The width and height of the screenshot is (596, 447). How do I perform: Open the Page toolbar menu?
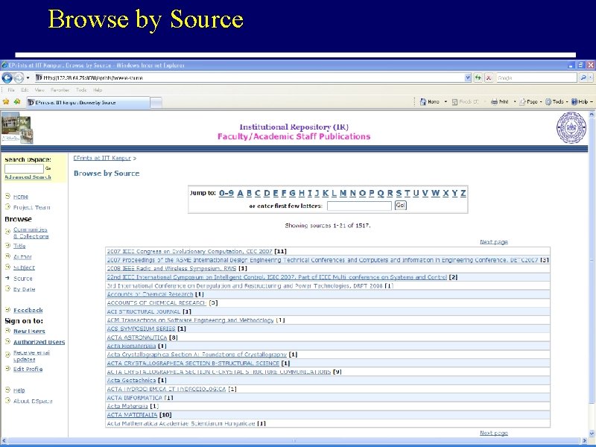530,102
